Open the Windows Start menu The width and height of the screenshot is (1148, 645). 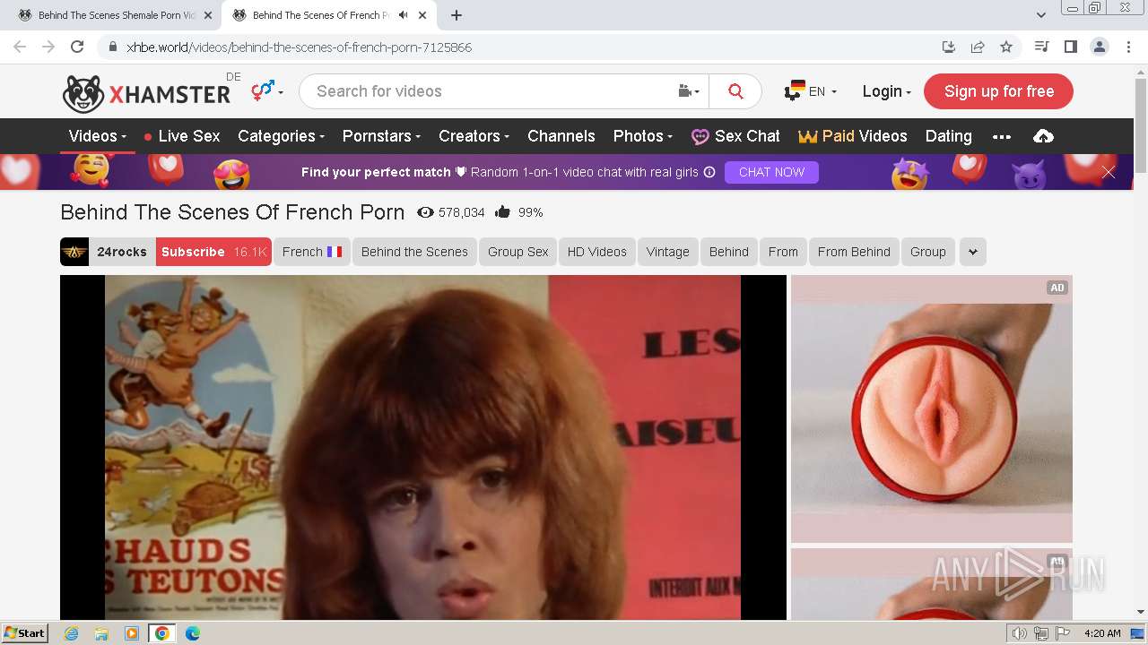tap(24, 632)
